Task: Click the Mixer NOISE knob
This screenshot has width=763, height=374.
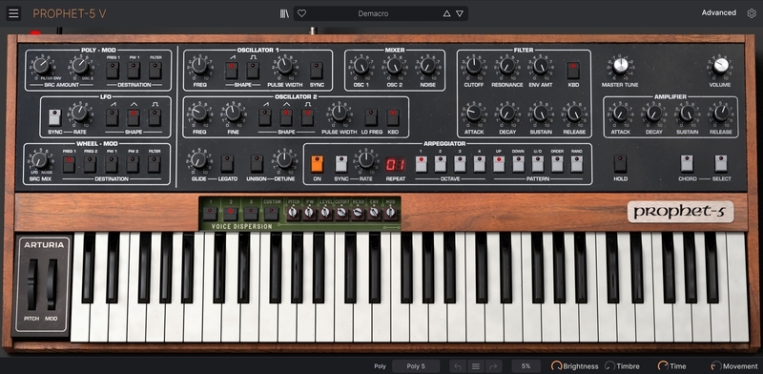Action: point(428,65)
